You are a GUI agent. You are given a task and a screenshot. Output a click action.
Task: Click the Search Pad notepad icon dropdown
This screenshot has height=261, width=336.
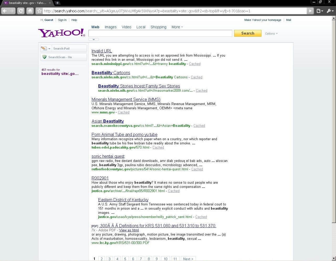pyautogui.click(x=46, y=48)
